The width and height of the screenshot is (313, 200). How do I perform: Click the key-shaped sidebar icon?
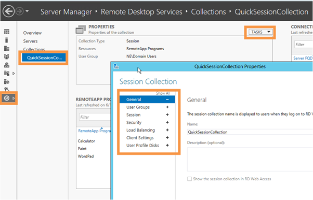7,89
